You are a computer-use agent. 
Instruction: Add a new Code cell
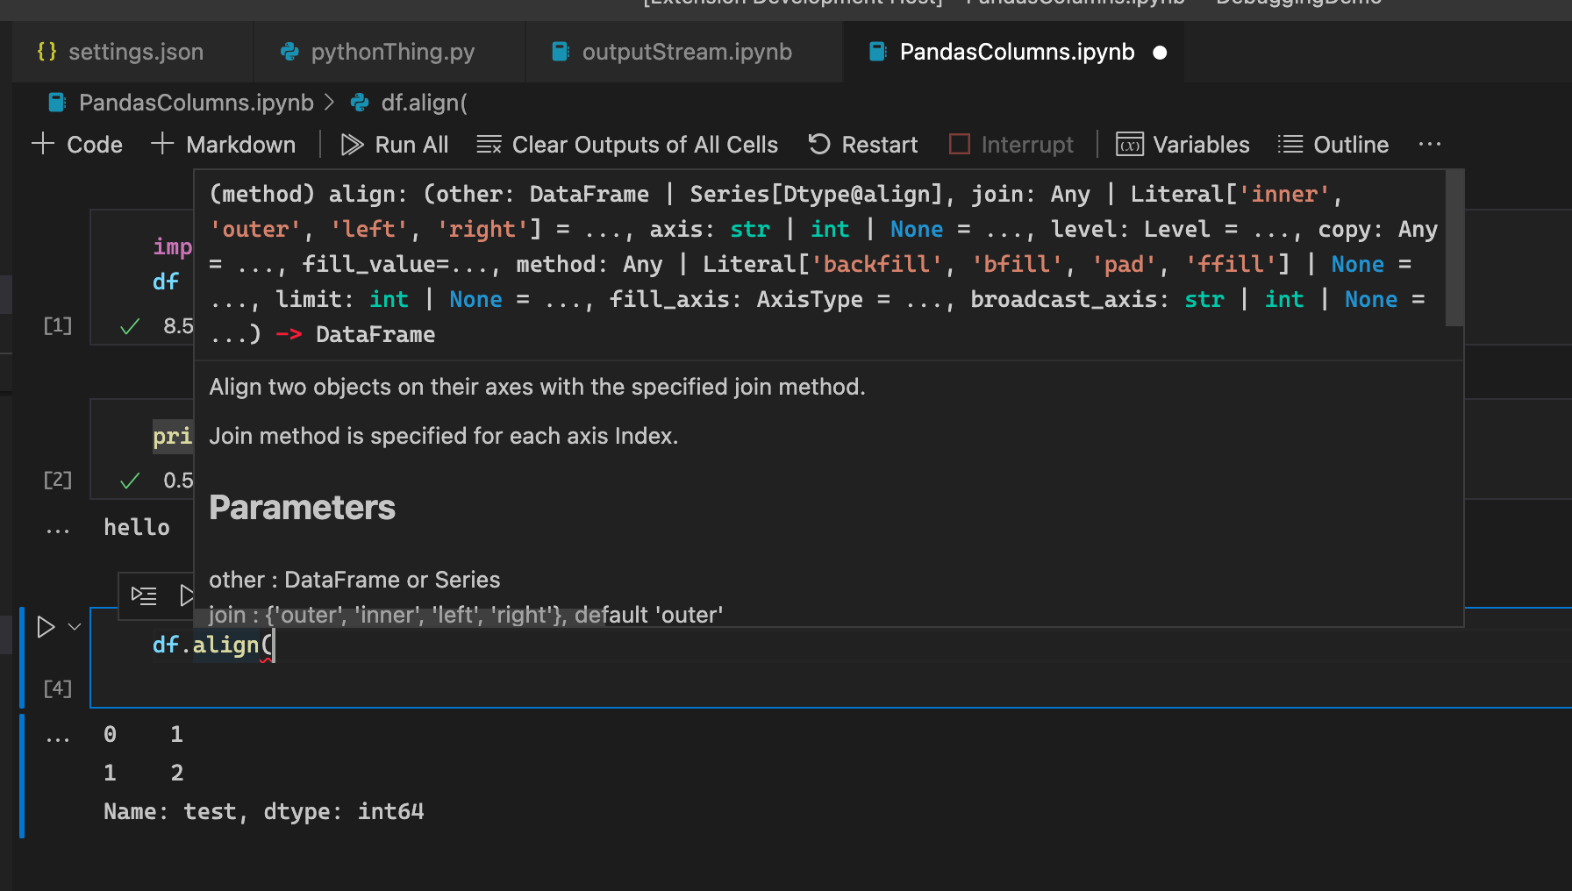78,144
